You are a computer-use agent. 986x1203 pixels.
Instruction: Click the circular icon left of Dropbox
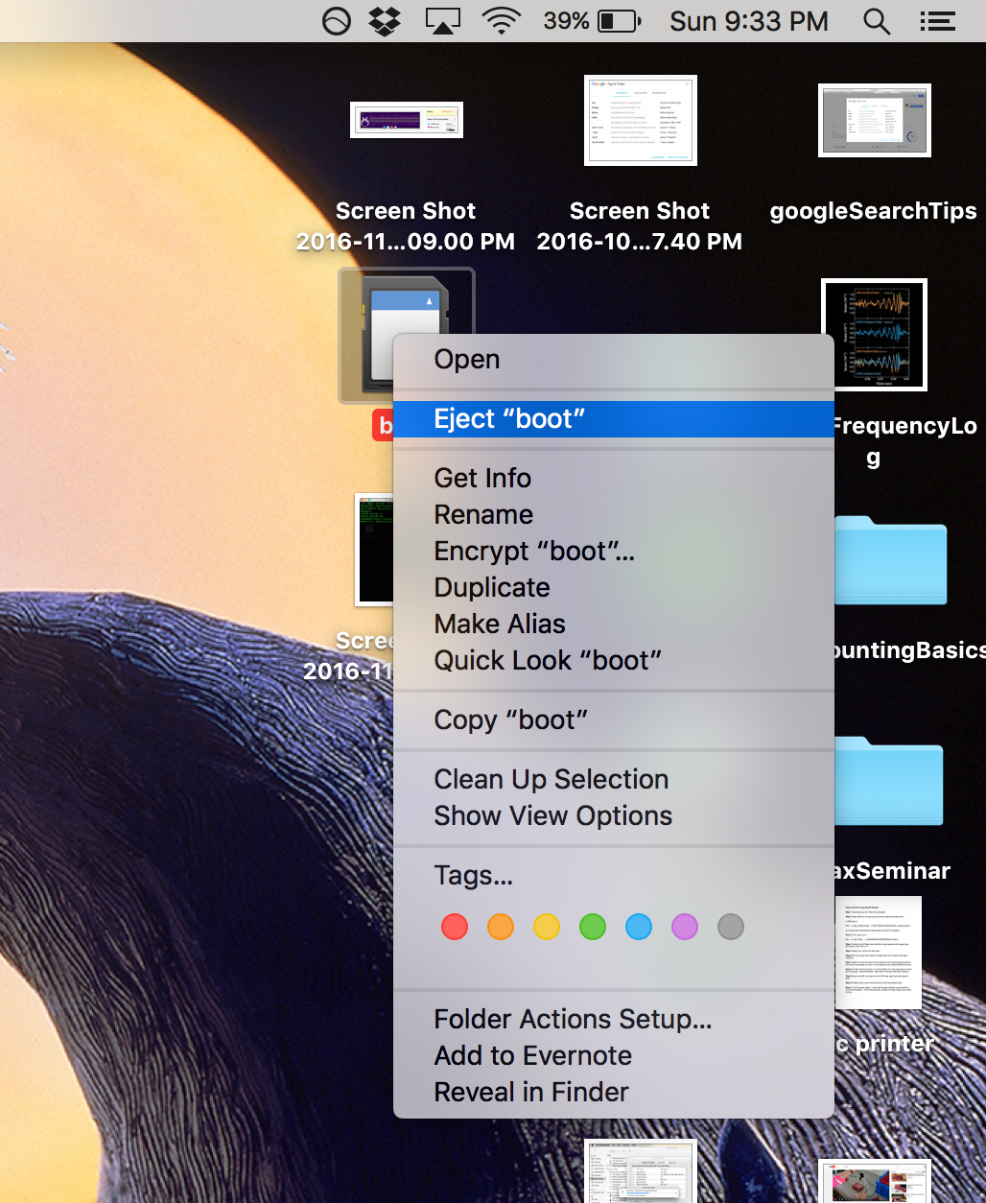[336, 21]
